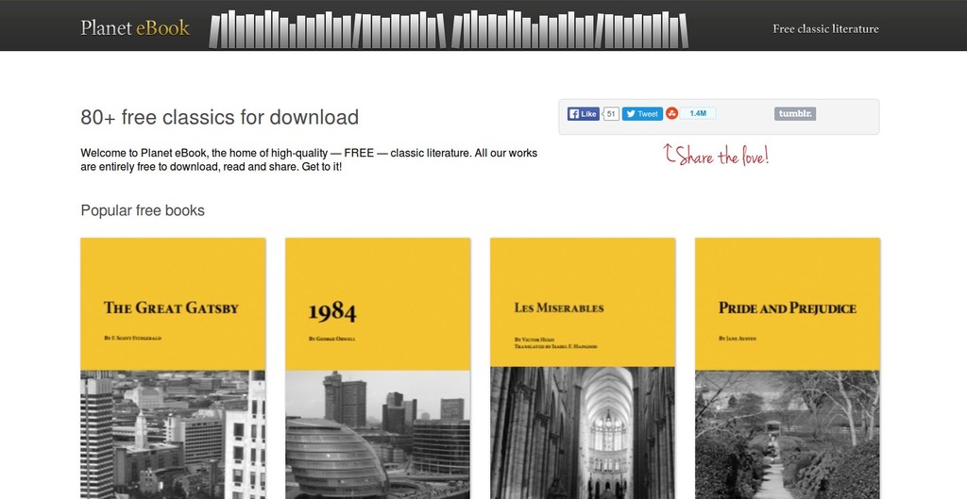The width and height of the screenshot is (967, 499).
Task: Click the "Free classic literature" header text
Action: [x=825, y=28]
